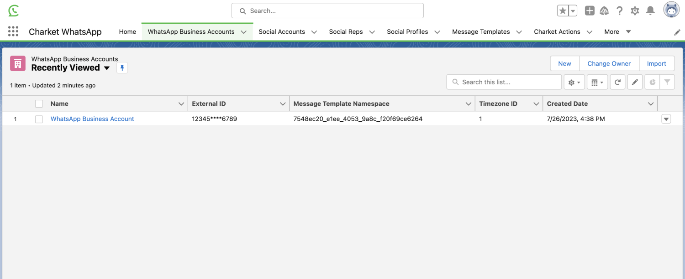Click the Edit List pencil icon

click(x=635, y=82)
